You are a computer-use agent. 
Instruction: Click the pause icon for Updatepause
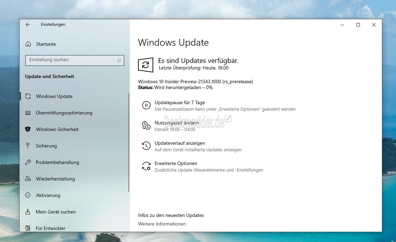pos(146,105)
